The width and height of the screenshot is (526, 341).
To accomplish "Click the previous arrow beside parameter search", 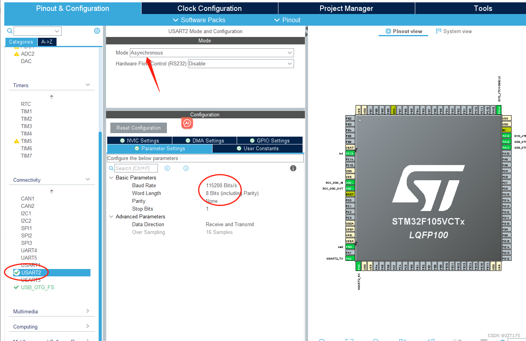I will pos(167,168).
